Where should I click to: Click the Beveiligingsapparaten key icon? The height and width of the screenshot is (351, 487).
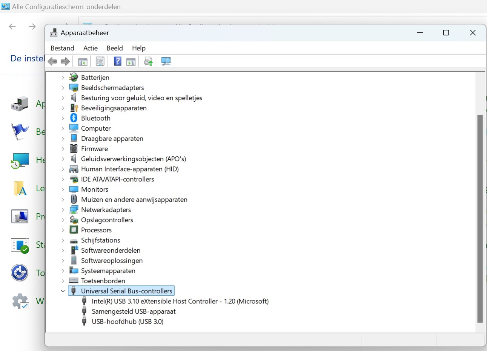pyautogui.click(x=74, y=108)
